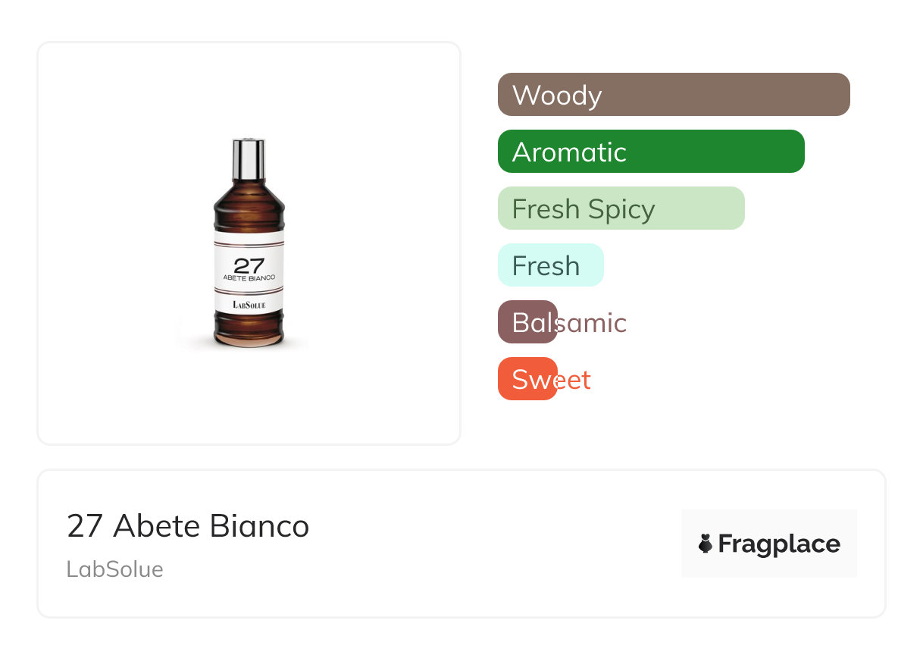Select the green Aromatic accord bar
Viewport: 923px width, 655px height.
[x=651, y=152]
